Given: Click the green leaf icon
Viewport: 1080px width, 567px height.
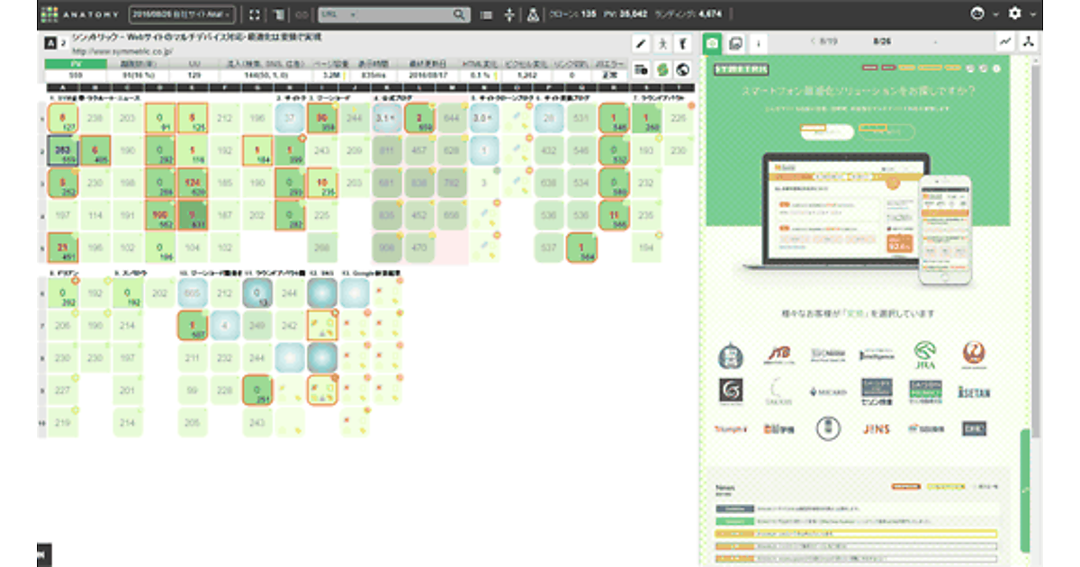Looking at the screenshot, I should pyautogui.click(x=662, y=69).
